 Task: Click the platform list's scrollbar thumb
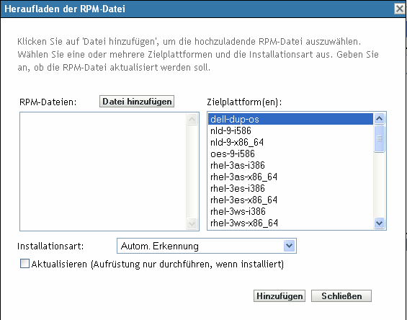tap(379, 138)
